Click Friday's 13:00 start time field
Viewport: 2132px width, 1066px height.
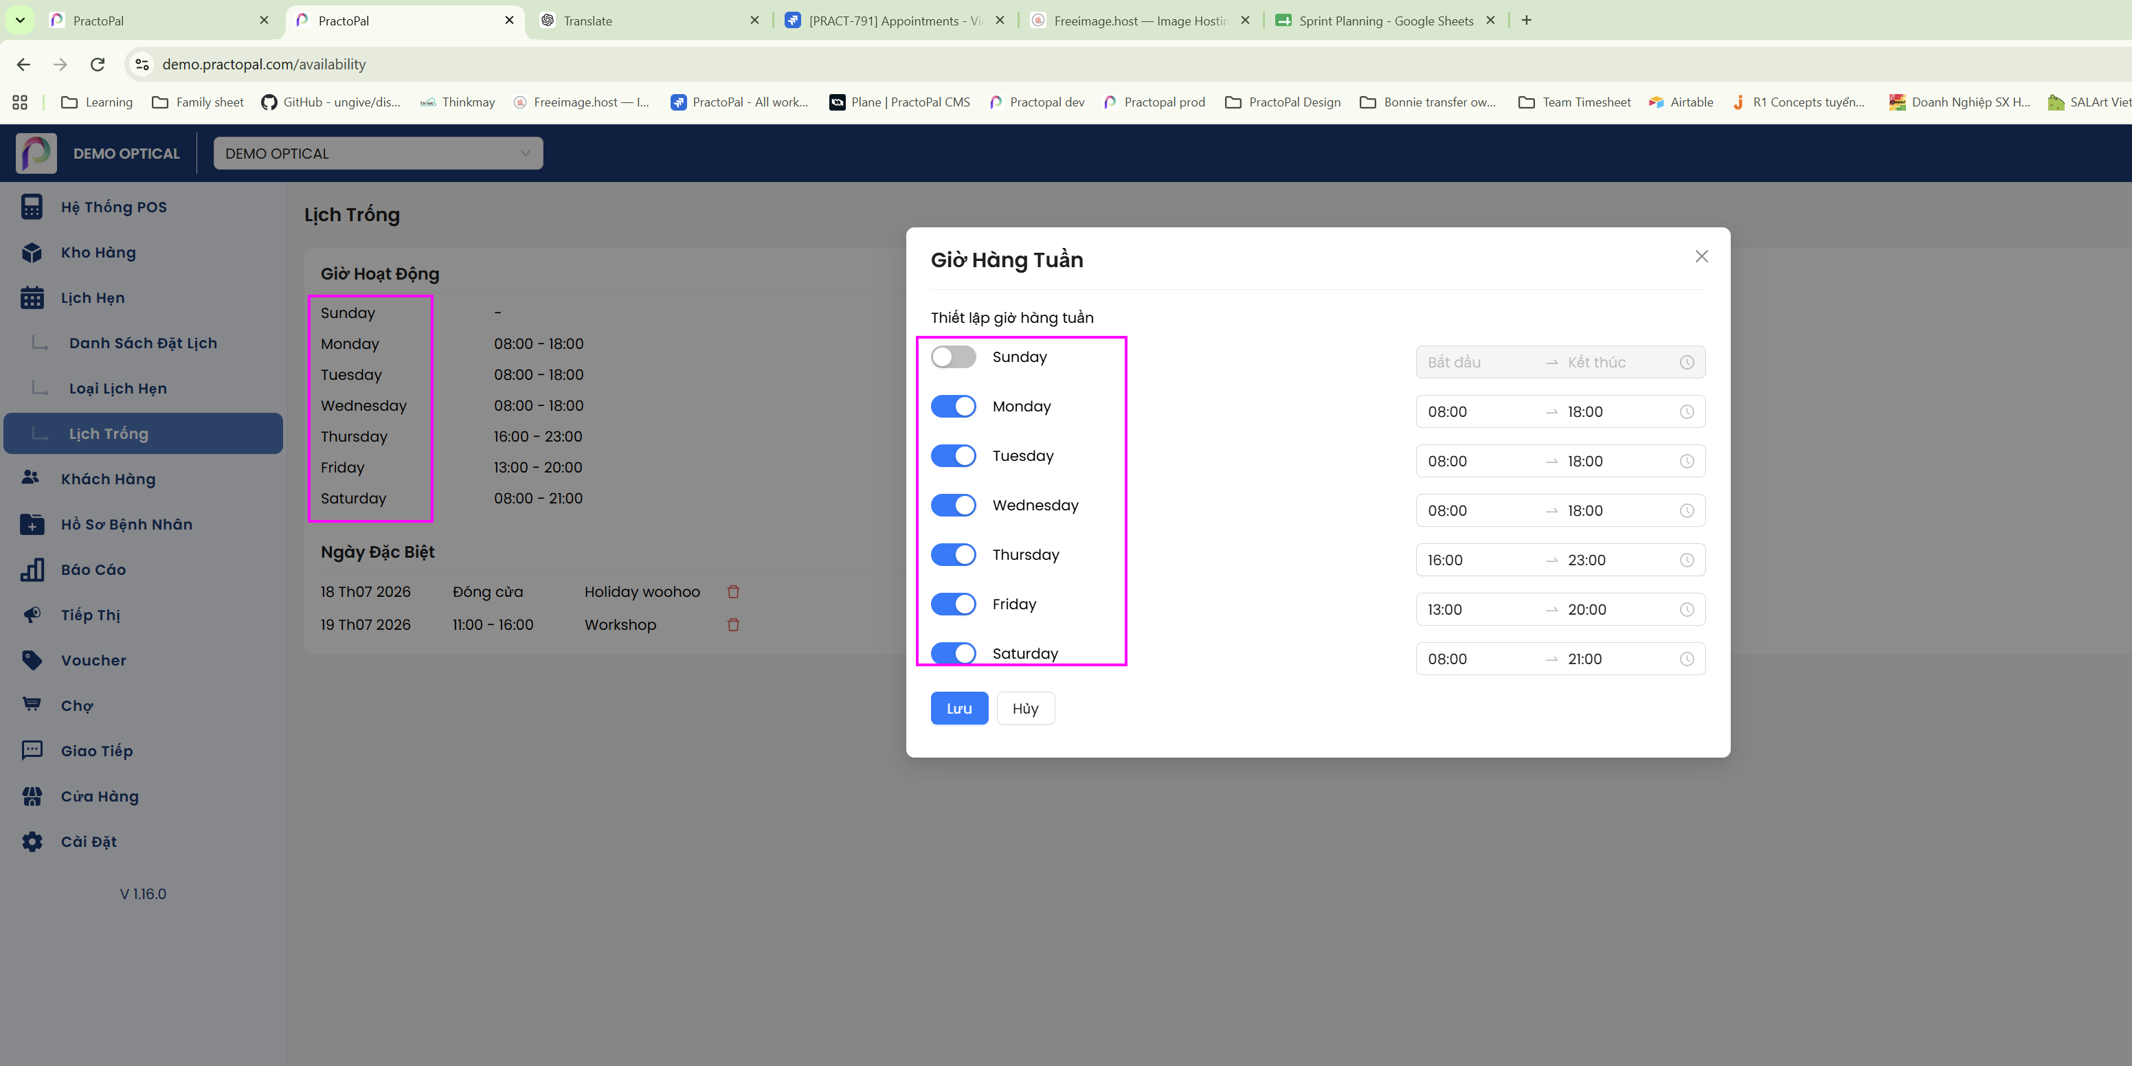pyautogui.click(x=1481, y=610)
